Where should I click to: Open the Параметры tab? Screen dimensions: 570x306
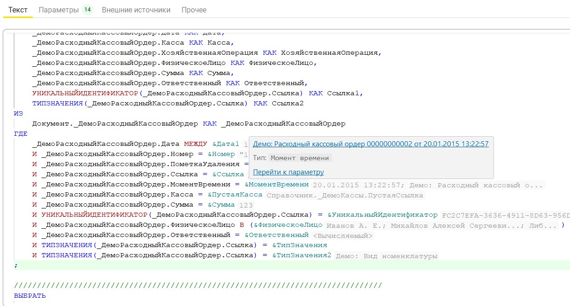(59, 10)
